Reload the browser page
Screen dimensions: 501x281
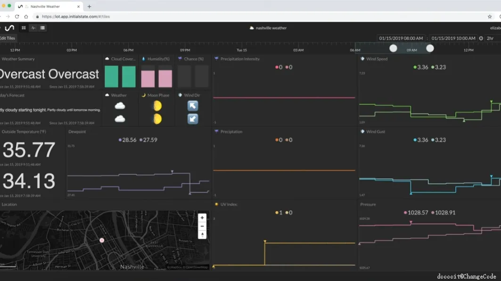[x=17, y=16]
